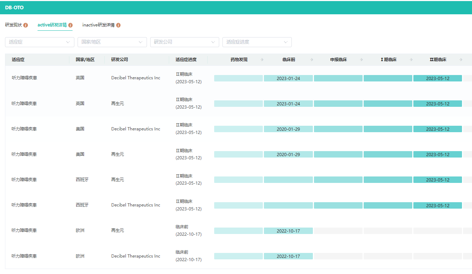Click arrow icon after Ⅱ期临床 header
The height and width of the screenshot is (274, 472).
pos(461,60)
